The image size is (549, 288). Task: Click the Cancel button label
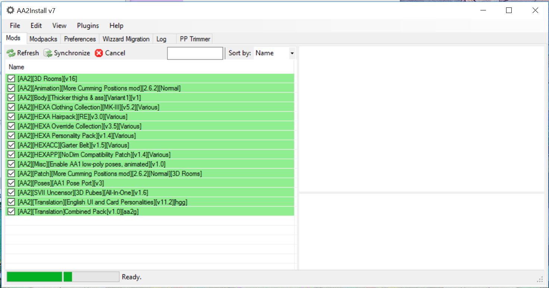(x=115, y=53)
